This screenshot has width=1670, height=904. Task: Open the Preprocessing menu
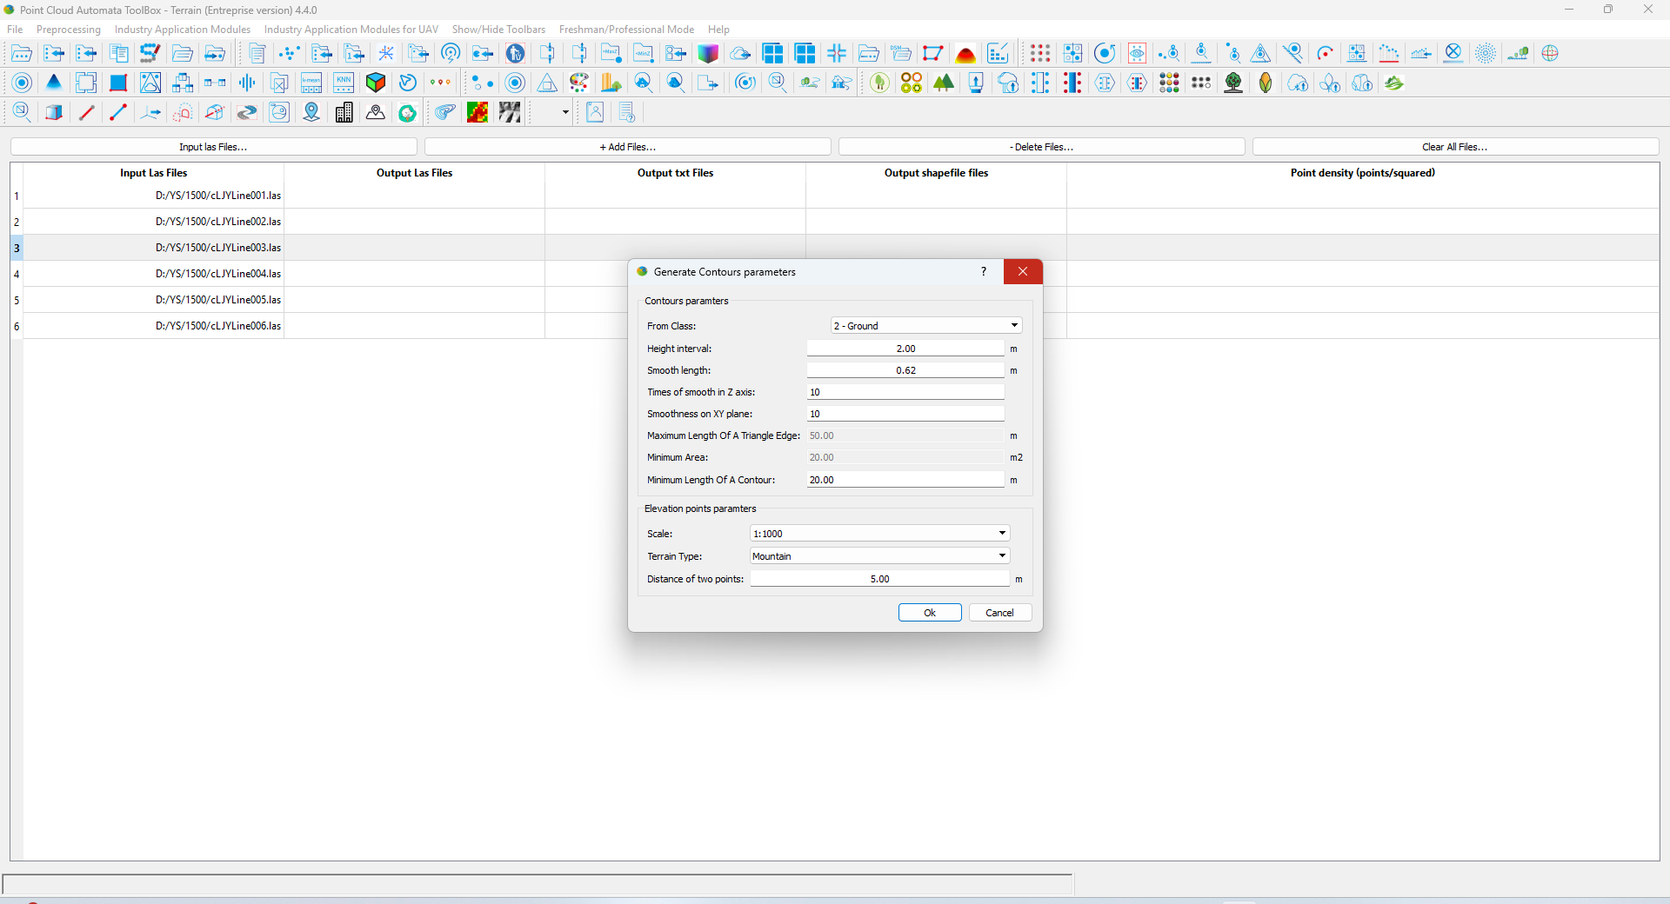(x=69, y=30)
